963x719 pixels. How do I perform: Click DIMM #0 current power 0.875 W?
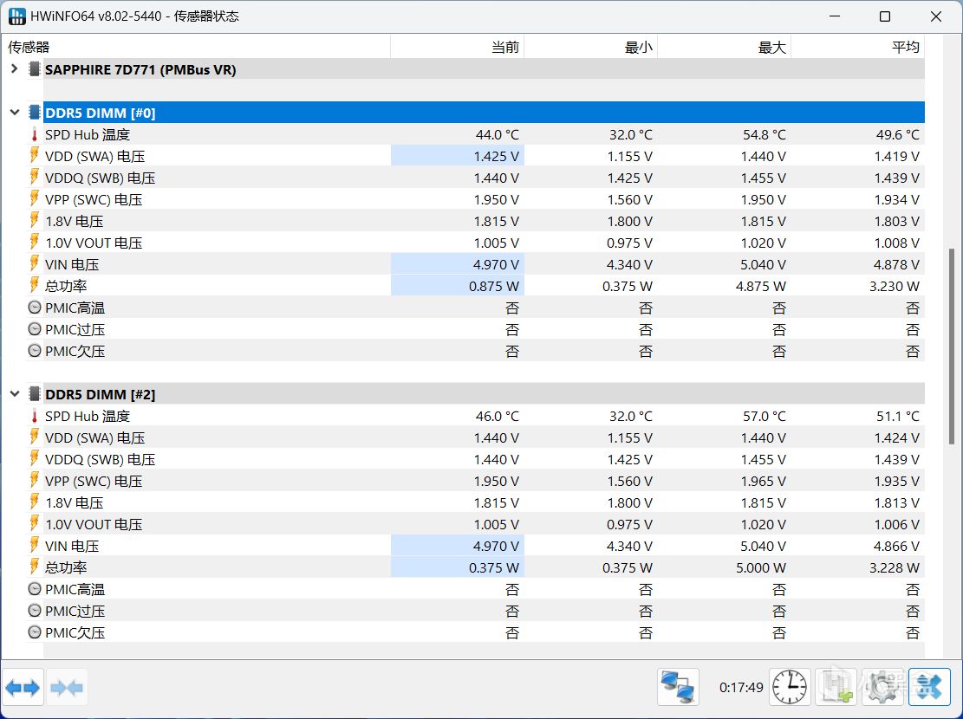[494, 286]
